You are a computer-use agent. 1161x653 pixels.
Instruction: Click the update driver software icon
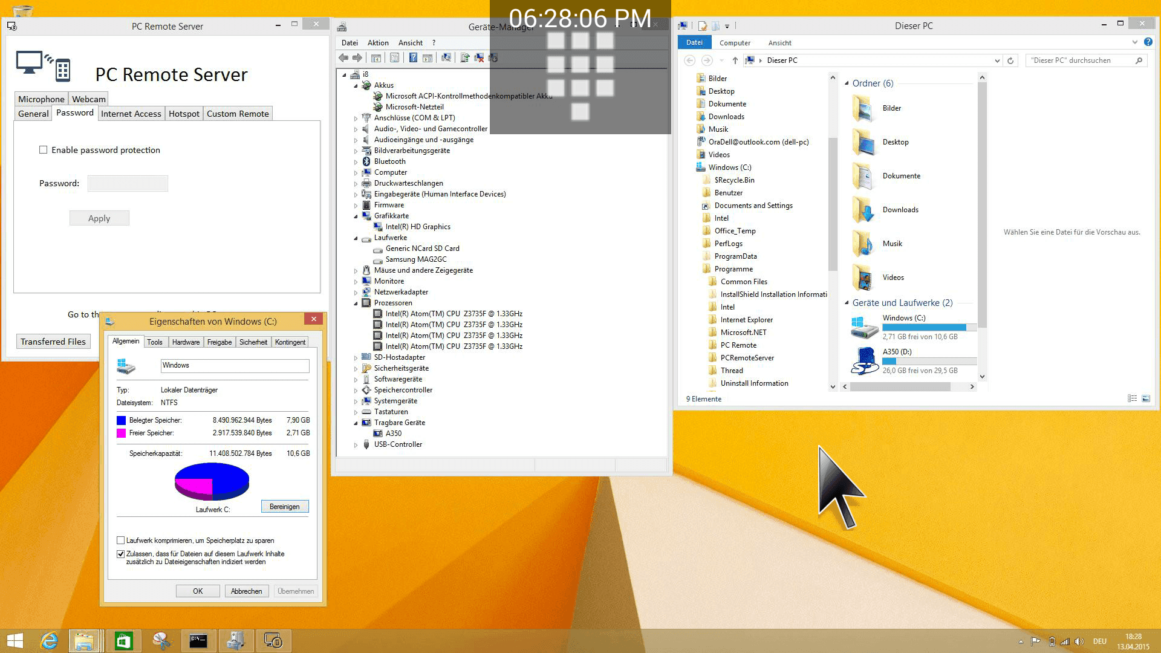464,58
